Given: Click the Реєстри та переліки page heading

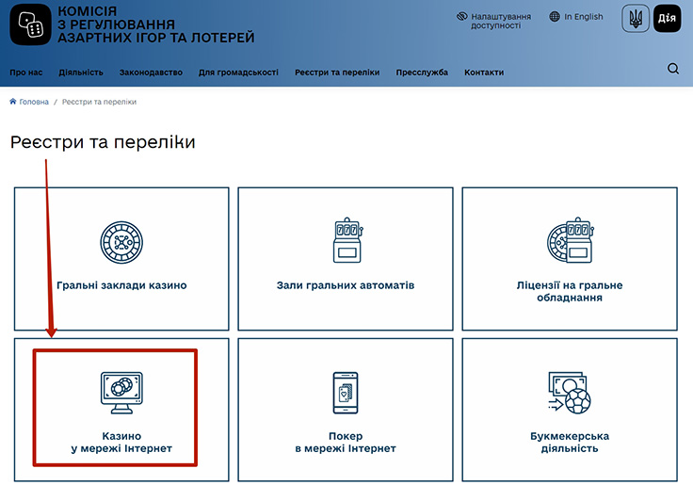Looking at the screenshot, I should [103, 142].
